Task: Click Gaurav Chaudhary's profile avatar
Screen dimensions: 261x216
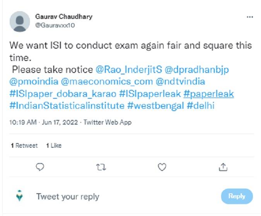Action: click(19, 21)
